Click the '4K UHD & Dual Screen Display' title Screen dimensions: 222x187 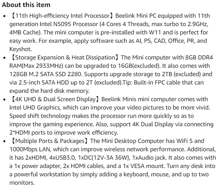55,99
